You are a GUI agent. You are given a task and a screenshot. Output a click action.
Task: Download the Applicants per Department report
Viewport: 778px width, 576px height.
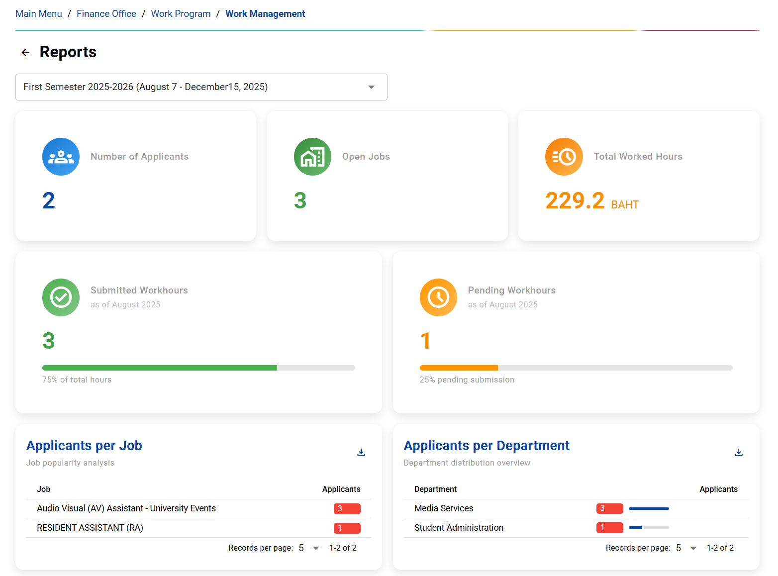coord(738,452)
